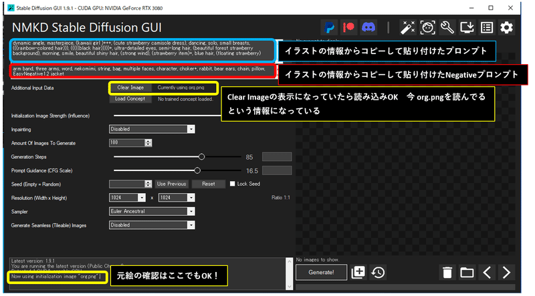Focus the positive prompt text box
The image size is (535, 296).
142,50
